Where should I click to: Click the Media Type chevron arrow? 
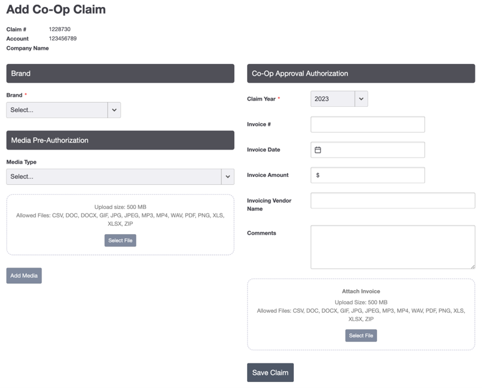point(227,176)
